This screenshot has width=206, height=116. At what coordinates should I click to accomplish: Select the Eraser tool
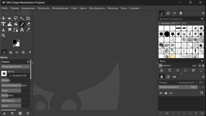point(28,24)
